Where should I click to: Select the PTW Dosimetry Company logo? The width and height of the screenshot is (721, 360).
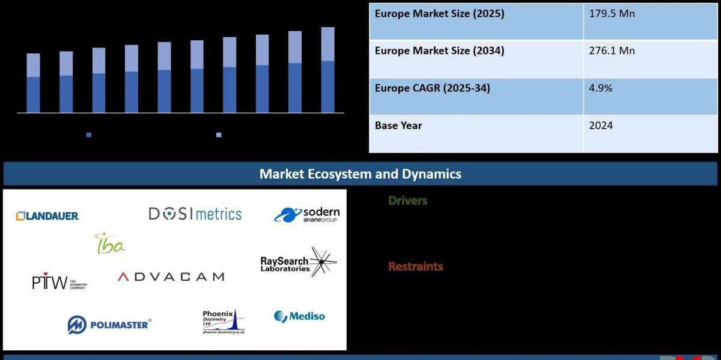[59, 282]
